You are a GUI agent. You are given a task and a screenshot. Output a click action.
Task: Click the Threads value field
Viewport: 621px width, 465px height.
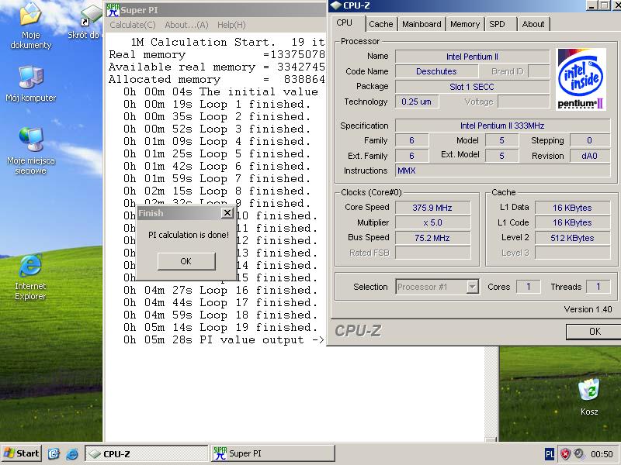[598, 287]
